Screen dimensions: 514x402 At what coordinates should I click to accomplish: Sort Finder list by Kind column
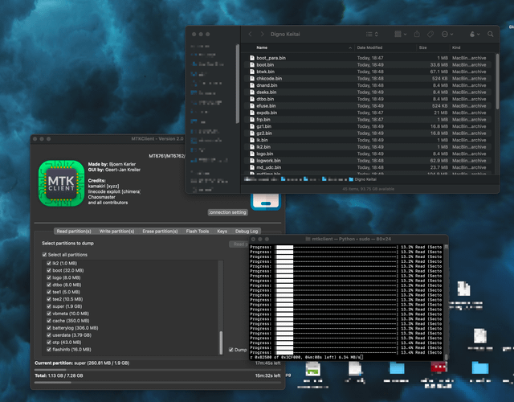[x=472, y=47]
